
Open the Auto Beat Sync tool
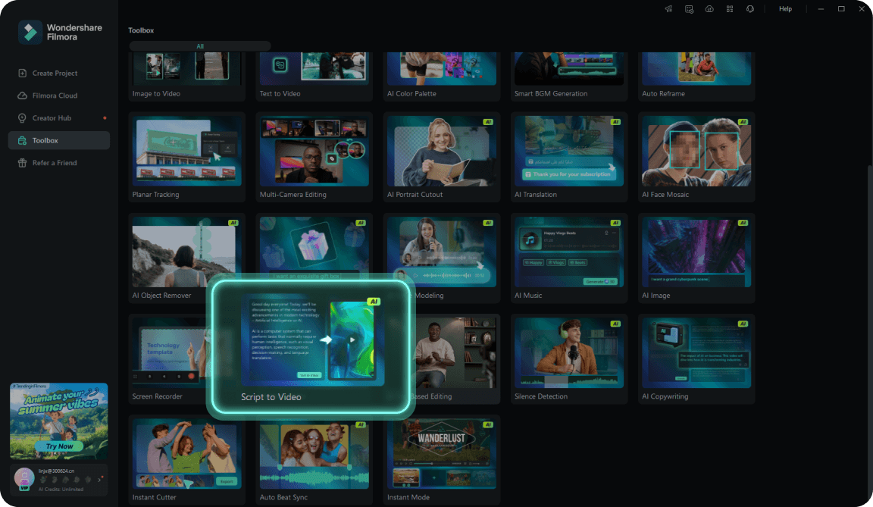click(x=314, y=460)
